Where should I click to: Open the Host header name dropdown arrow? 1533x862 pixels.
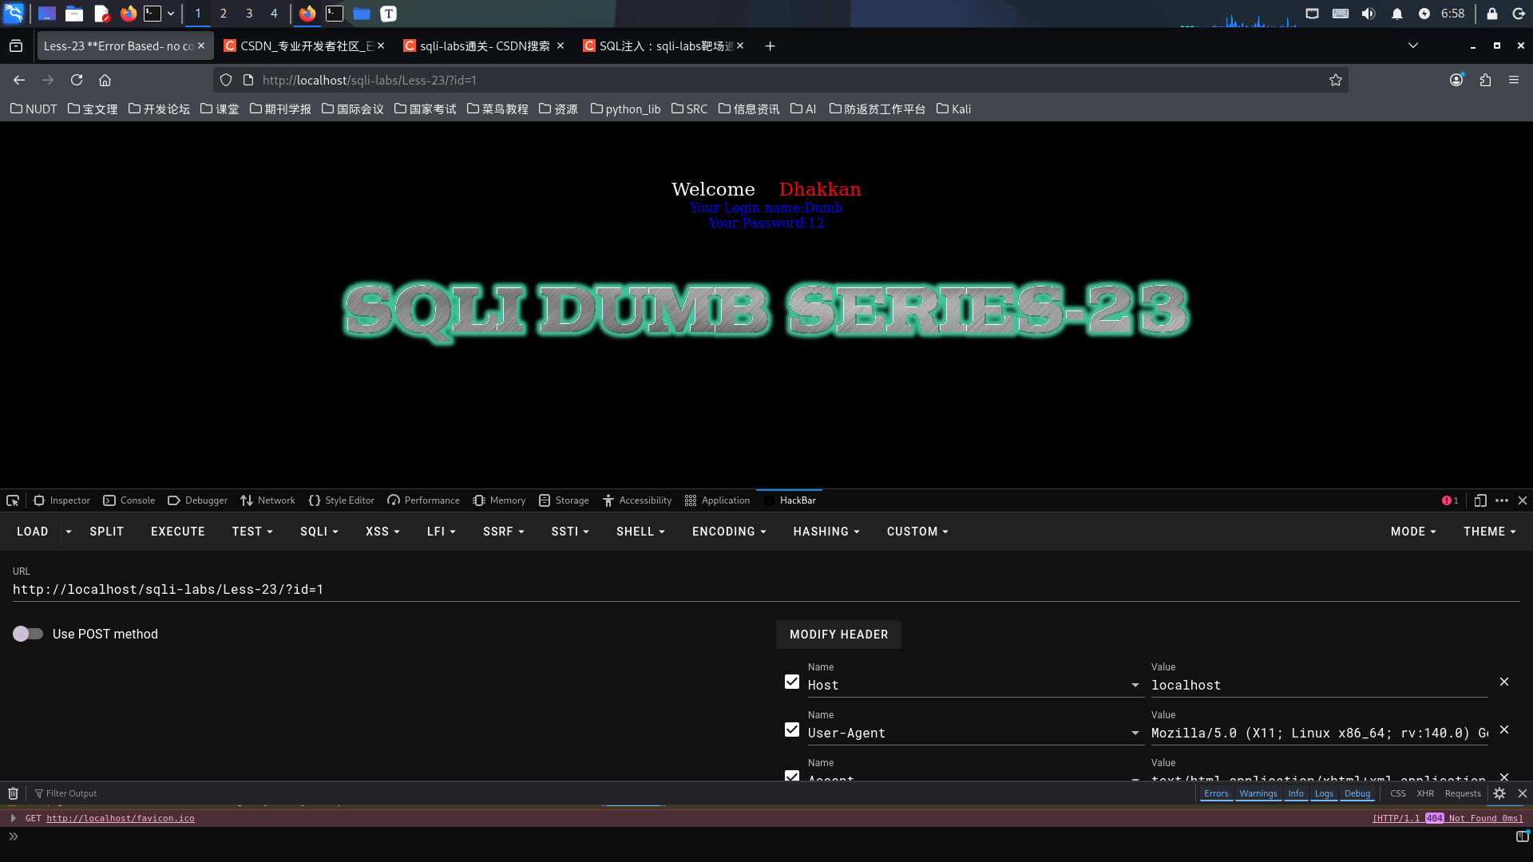point(1135,686)
